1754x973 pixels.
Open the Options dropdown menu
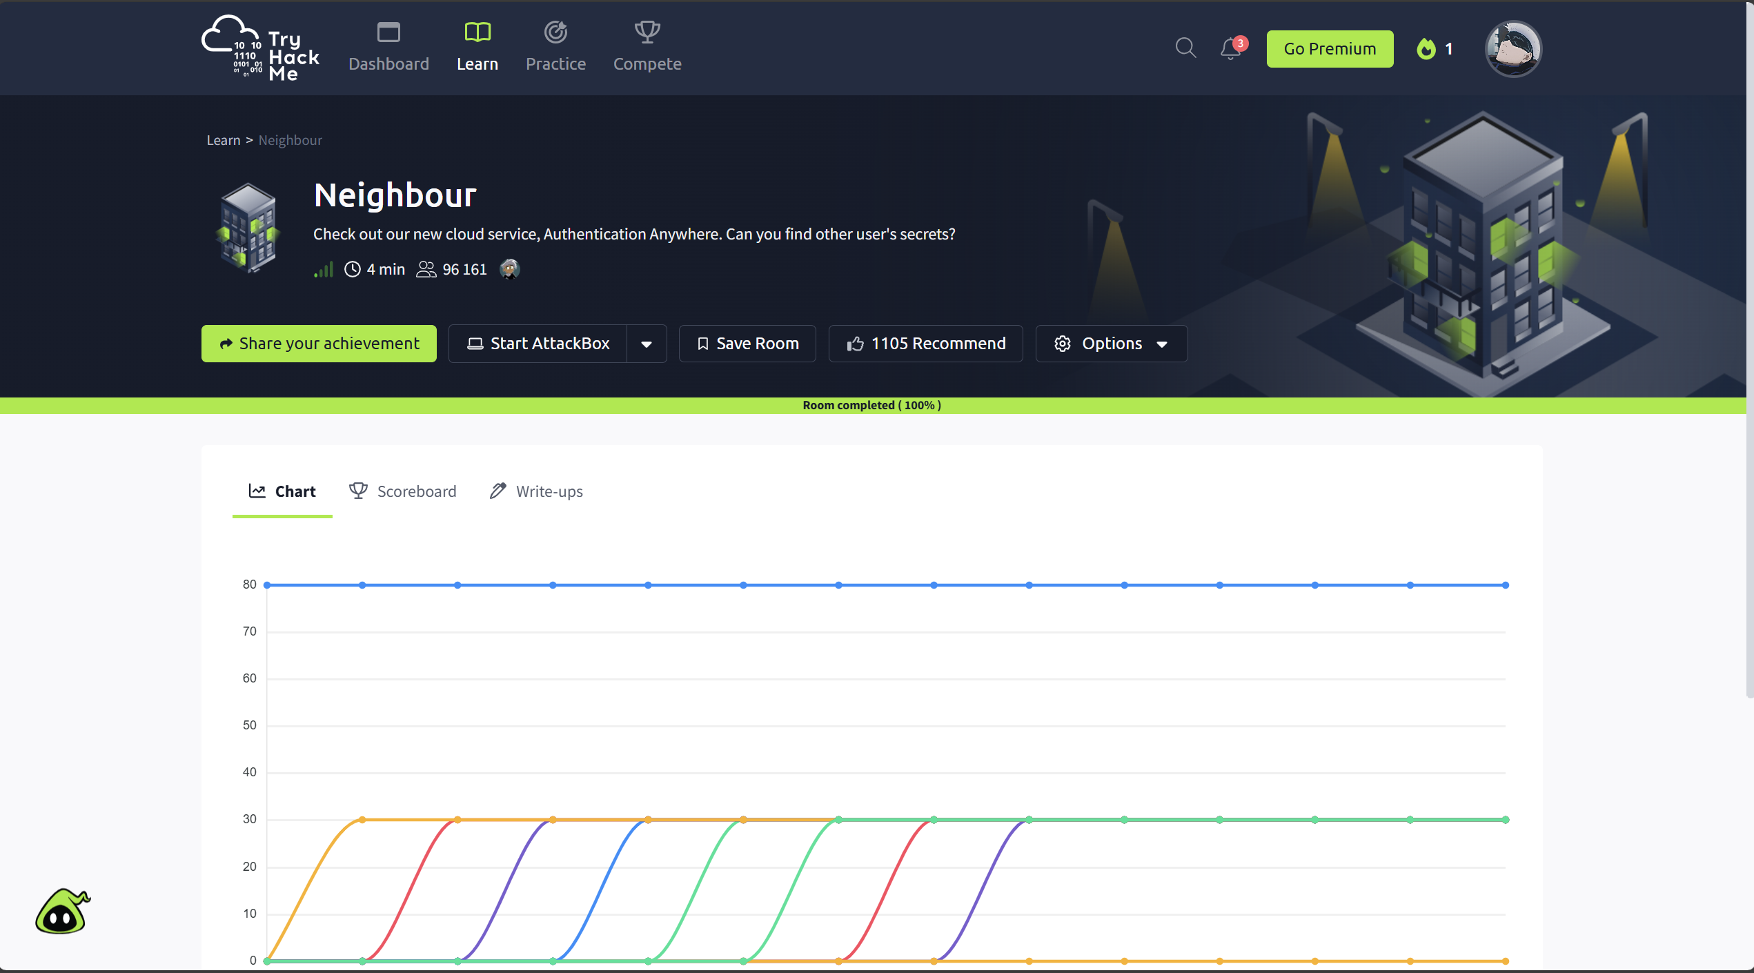click(1111, 344)
